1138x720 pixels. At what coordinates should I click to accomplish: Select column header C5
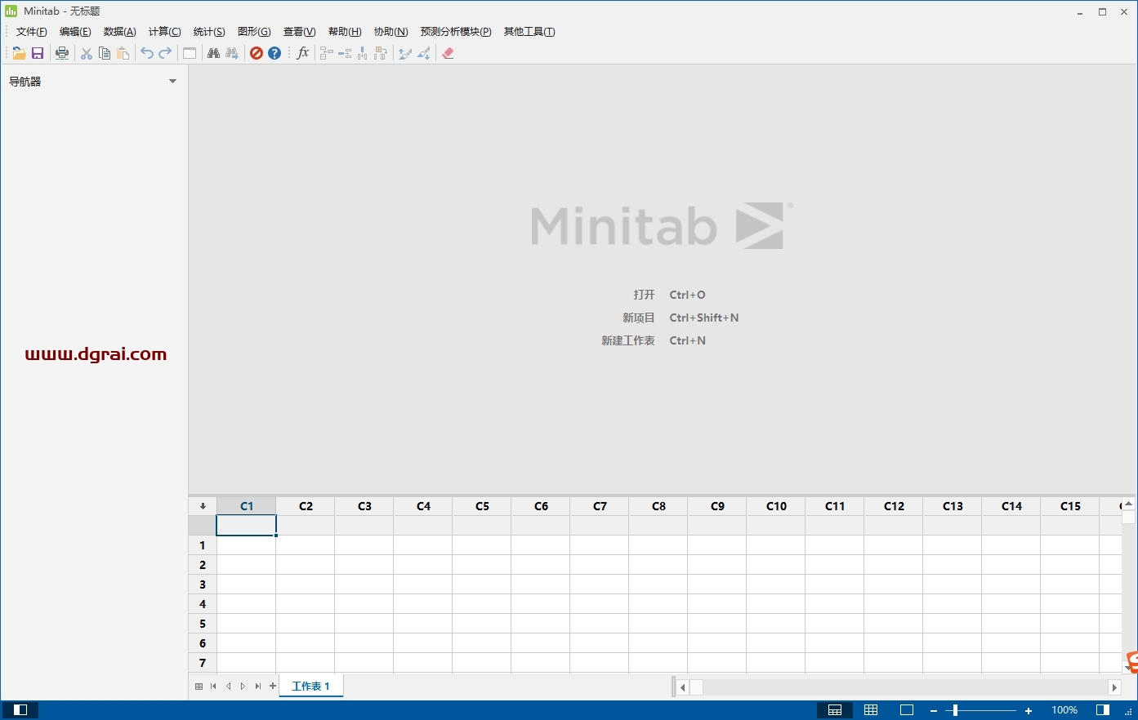pos(482,506)
